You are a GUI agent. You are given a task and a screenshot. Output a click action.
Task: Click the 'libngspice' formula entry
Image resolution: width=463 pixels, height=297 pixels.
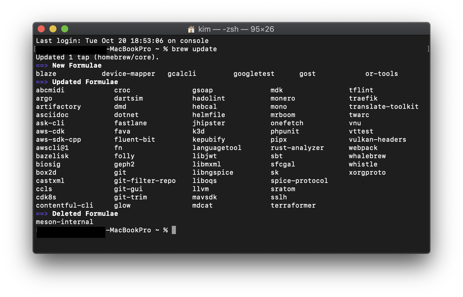[213, 173]
